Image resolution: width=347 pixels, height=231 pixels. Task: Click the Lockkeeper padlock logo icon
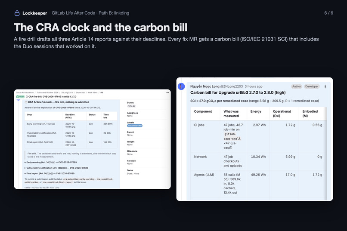17,13
